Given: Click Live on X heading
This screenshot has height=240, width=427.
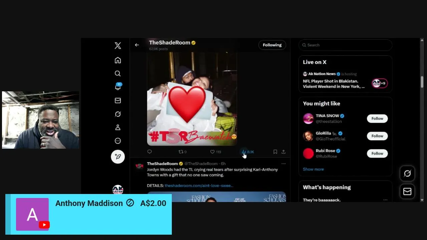Looking at the screenshot, I should (x=315, y=62).
